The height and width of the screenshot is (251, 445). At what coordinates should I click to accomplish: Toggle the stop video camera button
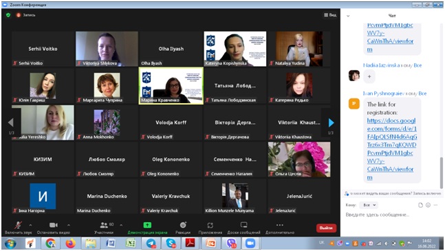pyautogui.click(x=54, y=225)
